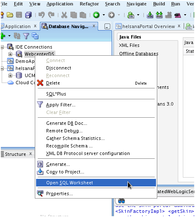The height and width of the screenshot is (217, 195).
Task: Open dropdown arrow beside green Back icon
Action: point(104,15)
